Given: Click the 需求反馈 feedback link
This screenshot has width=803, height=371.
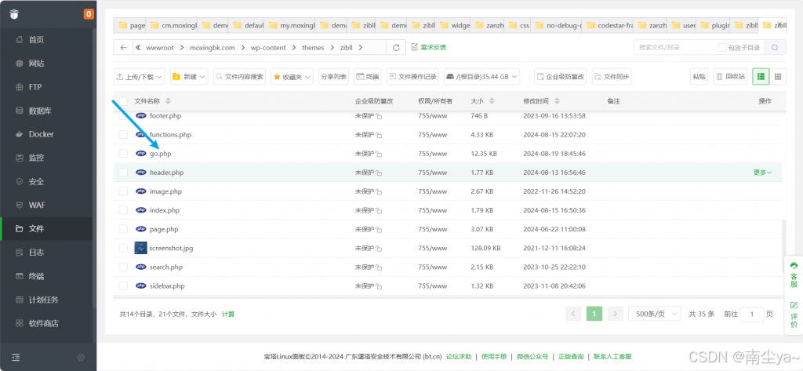Looking at the screenshot, I should pyautogui.click(x=428, y=48).
